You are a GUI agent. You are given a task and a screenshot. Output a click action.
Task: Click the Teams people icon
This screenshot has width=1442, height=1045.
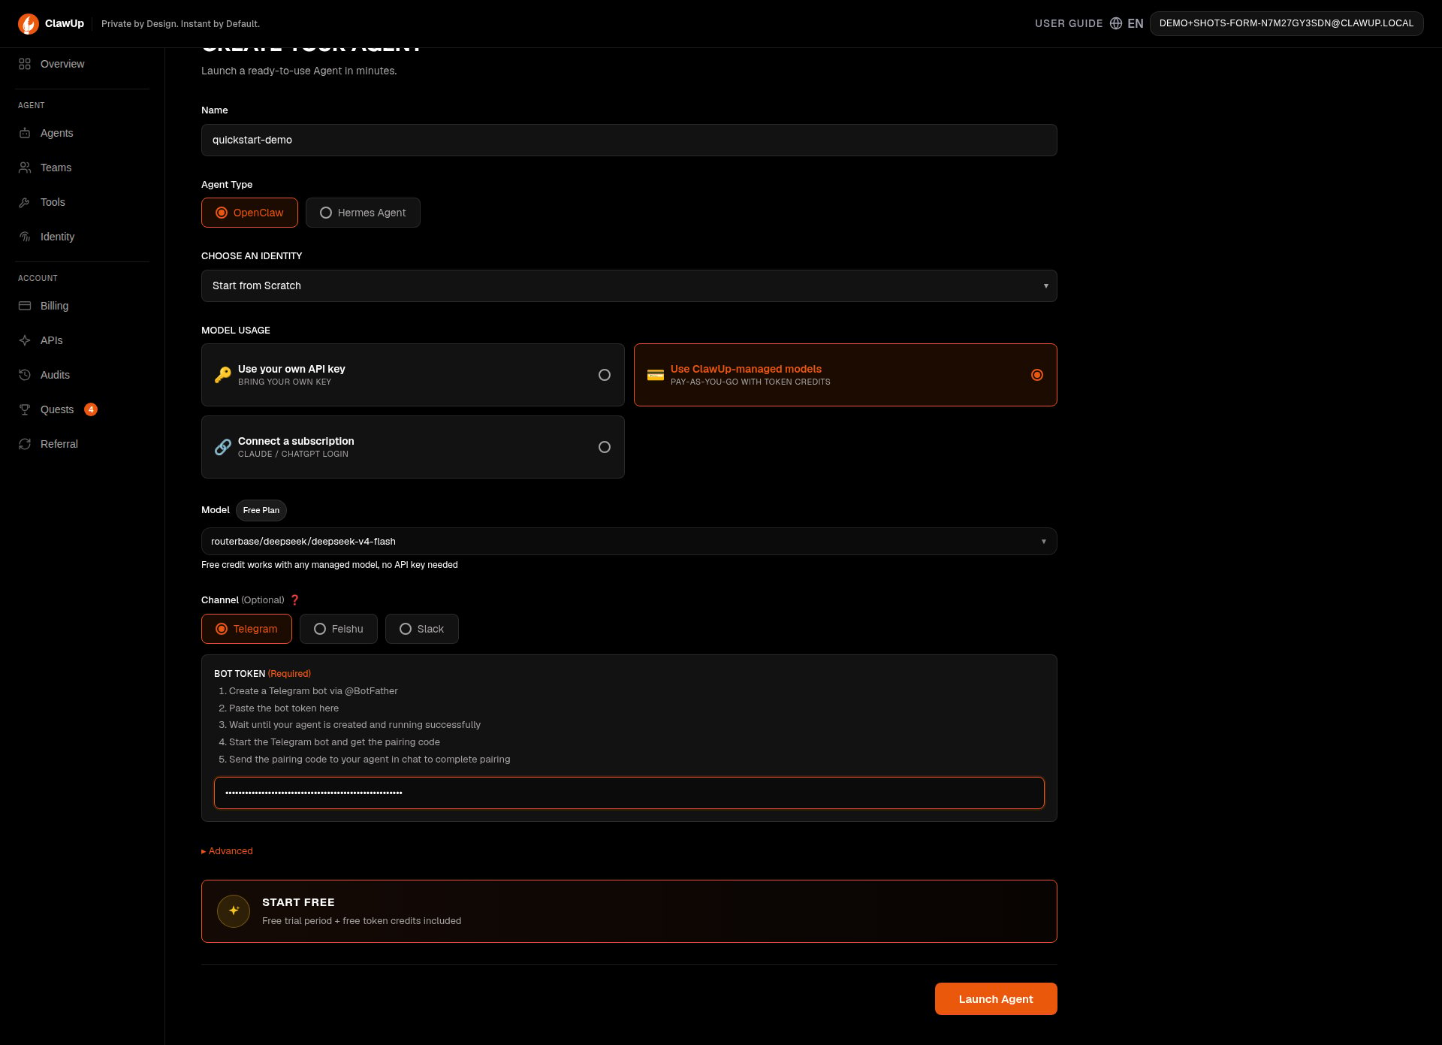(25, 168)
